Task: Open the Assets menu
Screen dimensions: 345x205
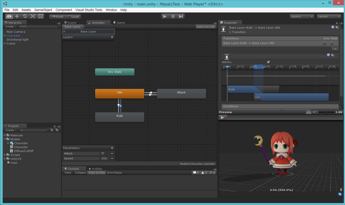Action: click(x=26, y=10)
